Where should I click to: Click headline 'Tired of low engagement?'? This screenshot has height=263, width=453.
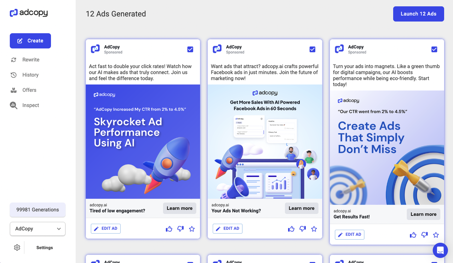117,211
